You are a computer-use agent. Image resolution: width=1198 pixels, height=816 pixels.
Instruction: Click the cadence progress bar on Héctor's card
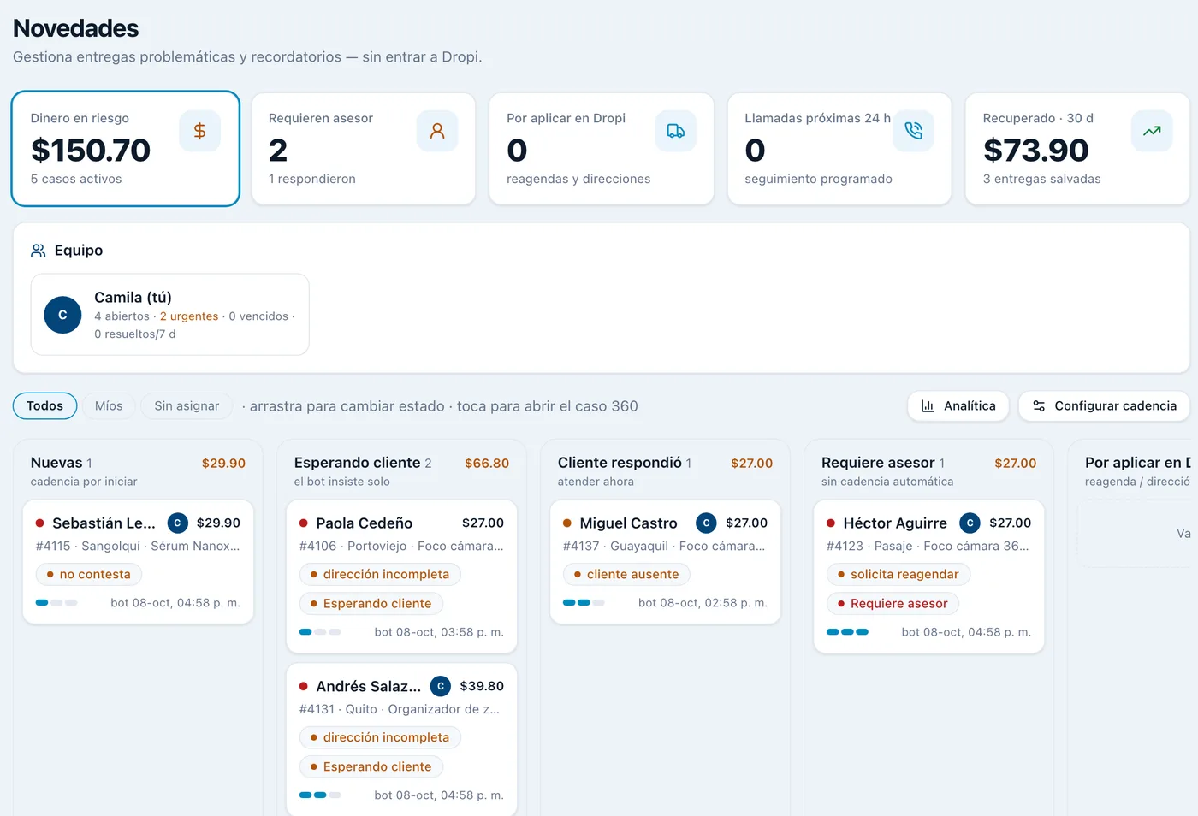[x=847, y=632]
